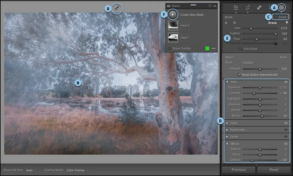Click the plus icon to create mask
The height and width of the screenshot is (176, 293).
pos(172,15)
